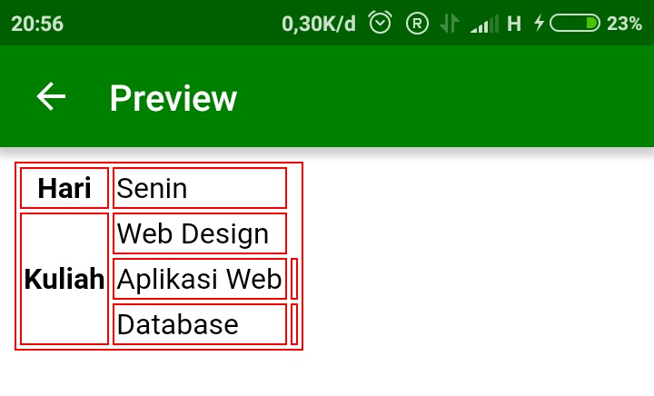
Task: Select the Web Design cell
Action: coord(200,233)
